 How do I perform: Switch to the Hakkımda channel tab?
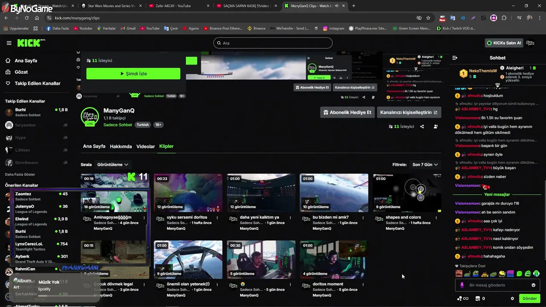tap(121, 146)
